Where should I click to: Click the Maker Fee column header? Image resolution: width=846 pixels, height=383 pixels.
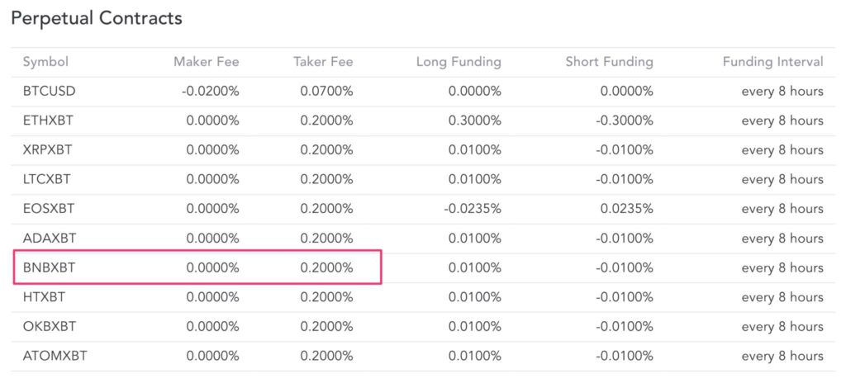[206, 62]
